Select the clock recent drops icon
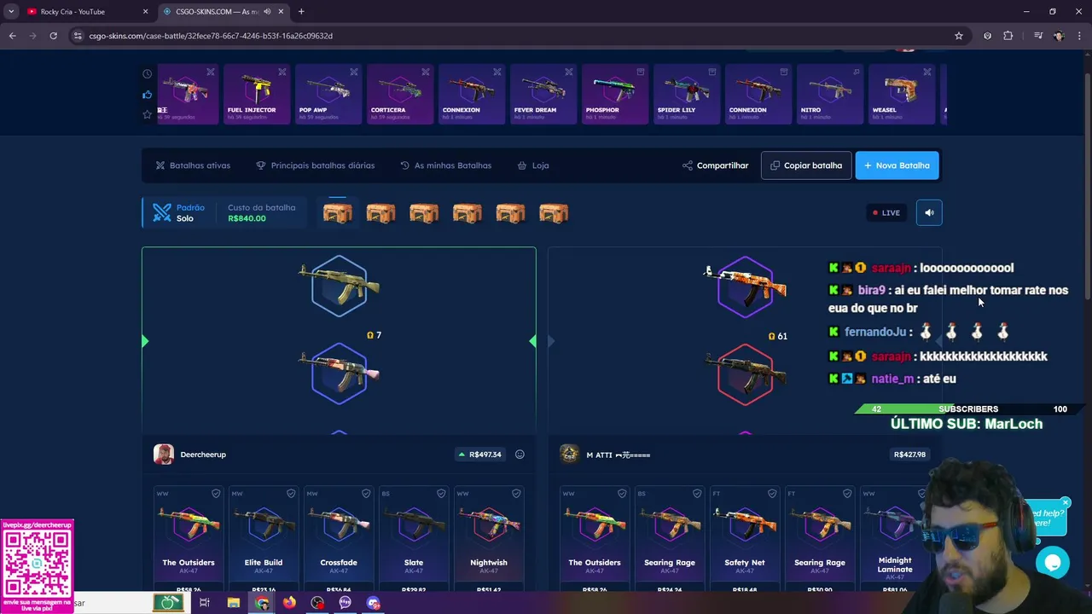This screenshot has height=614, width=1092. (147, 74)
